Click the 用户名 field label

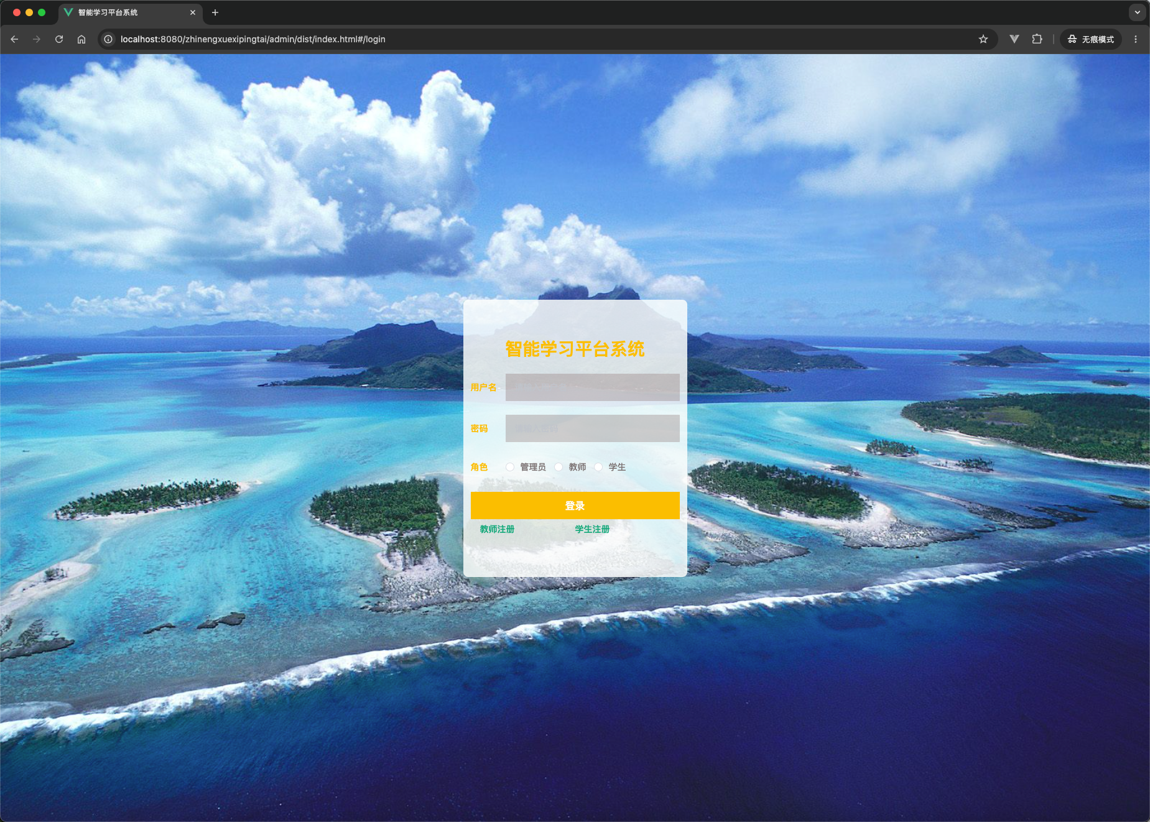pyautogui.click(x=483, y=387)
